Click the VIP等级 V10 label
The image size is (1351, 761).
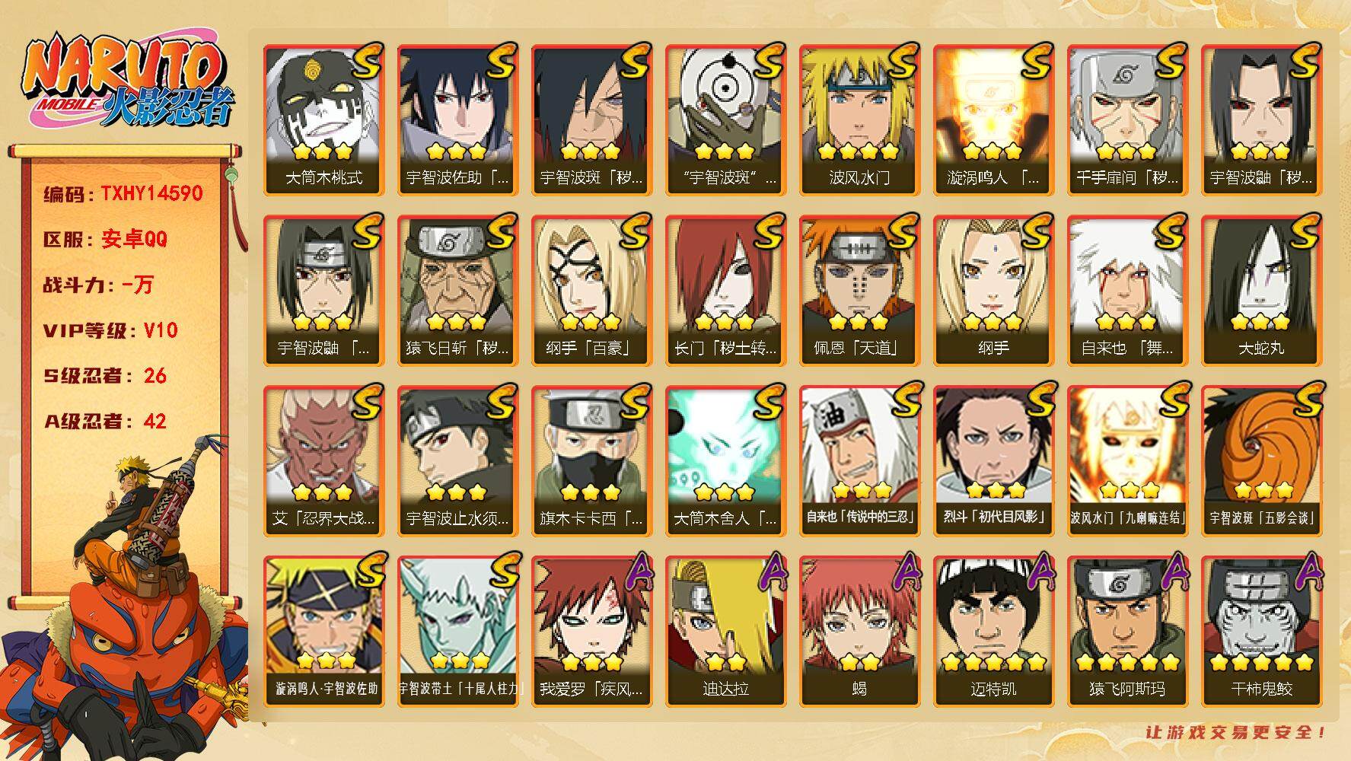(x=110, y=330)
